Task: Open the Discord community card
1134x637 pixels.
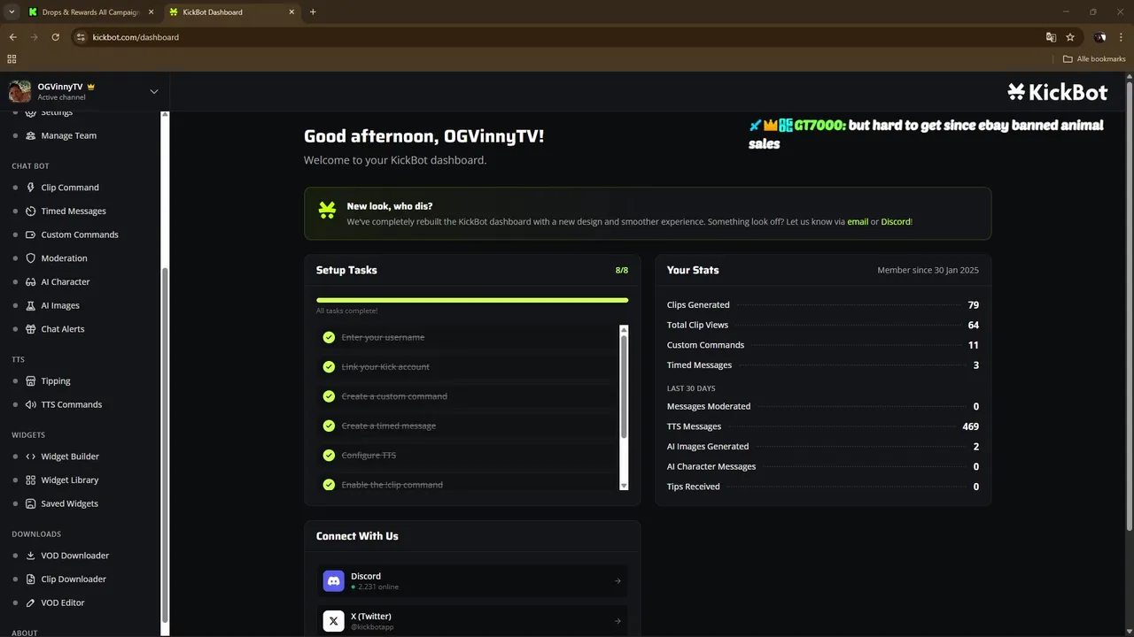Action: click(x=472, y=581)
